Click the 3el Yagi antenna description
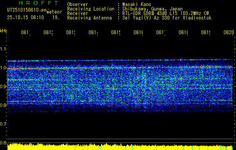This screenshot has height=150, width=236. [x=167, y=18]
